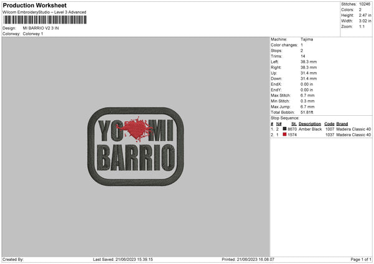374x264 pixels.
Task: Click the Description column header
Action: coord(310,124)
